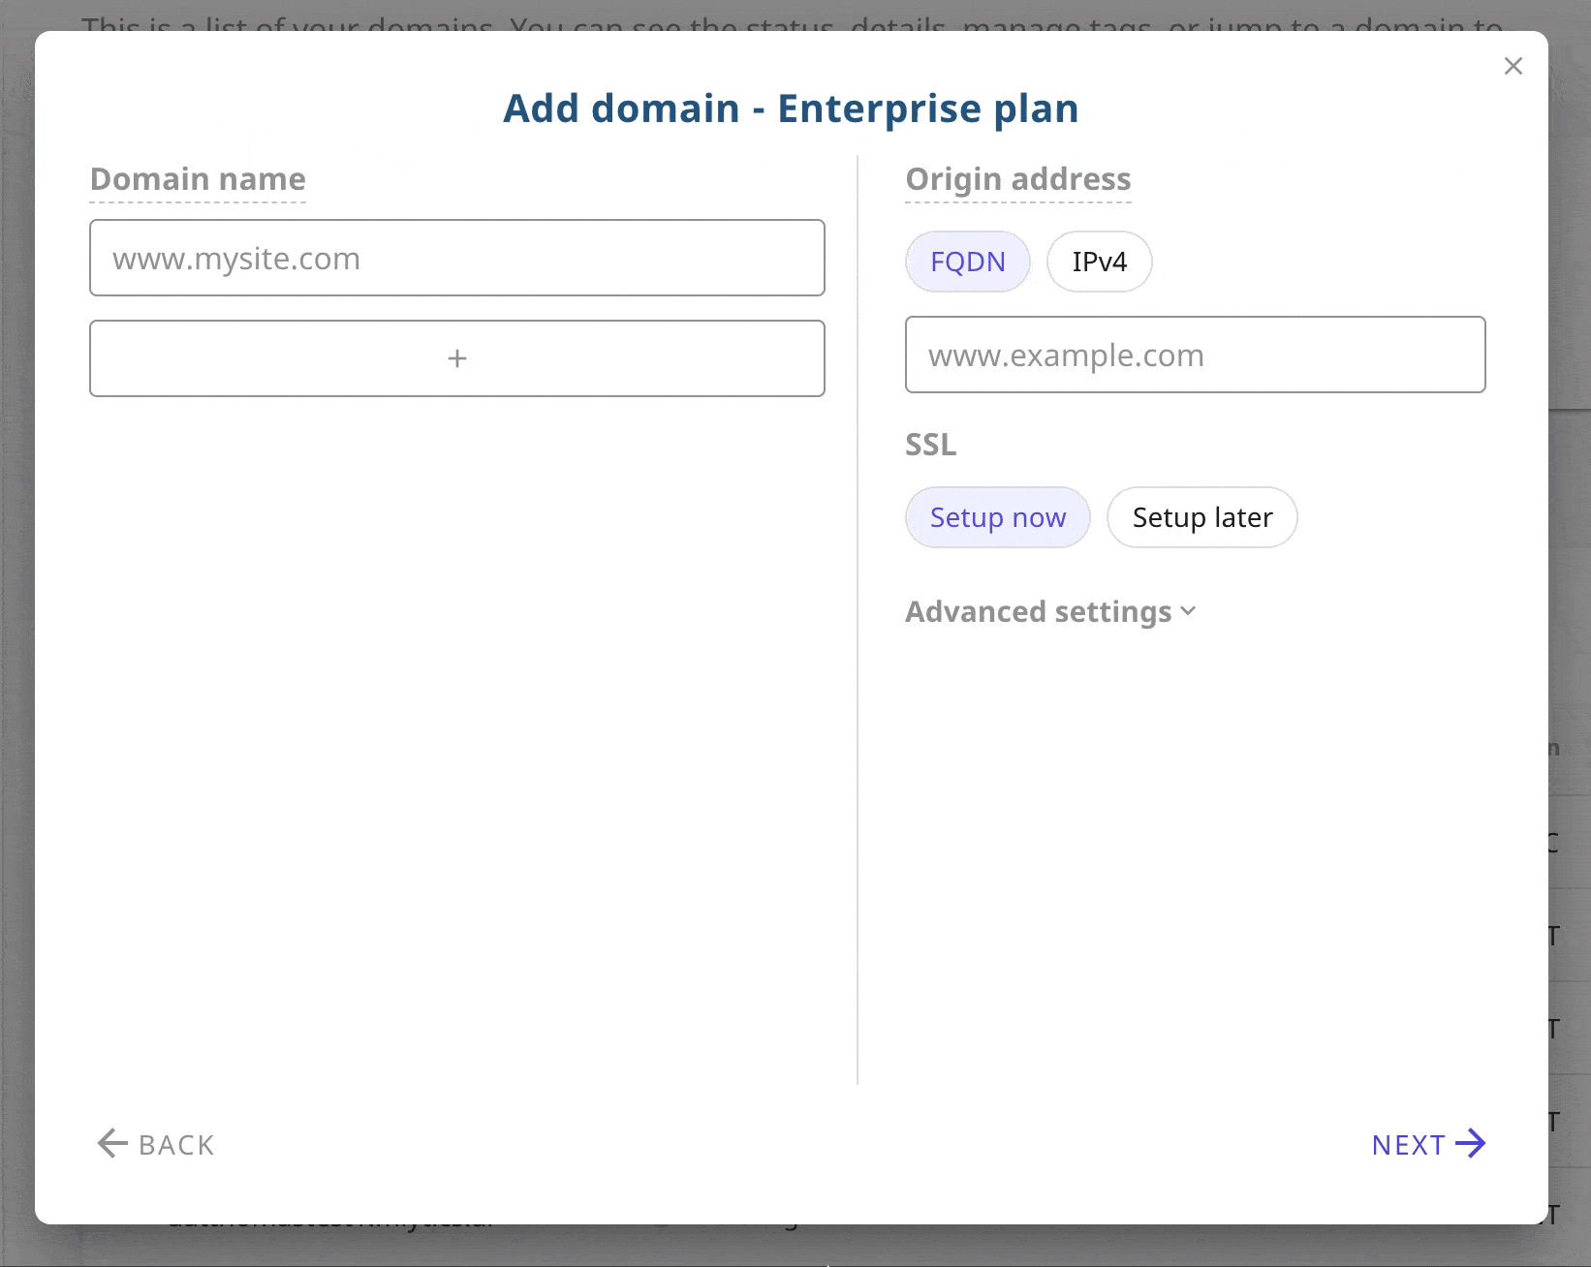Click the origin address www.example.com field
Screen dimensions: 1591x1267
click(1196, 355)
